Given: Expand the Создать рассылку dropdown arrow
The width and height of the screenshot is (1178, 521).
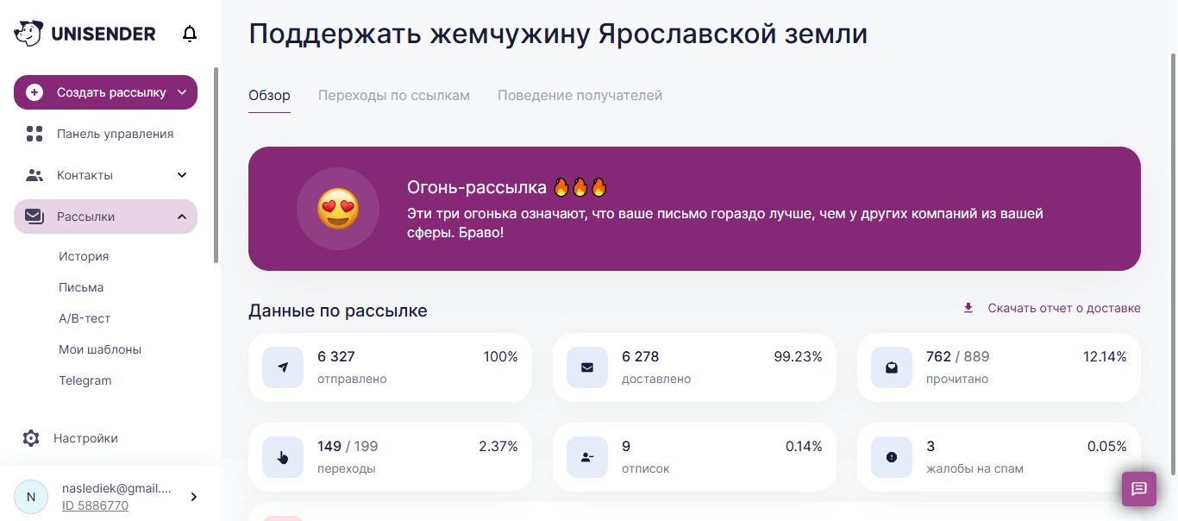Looking at the screenshot, I should point(182,92).
